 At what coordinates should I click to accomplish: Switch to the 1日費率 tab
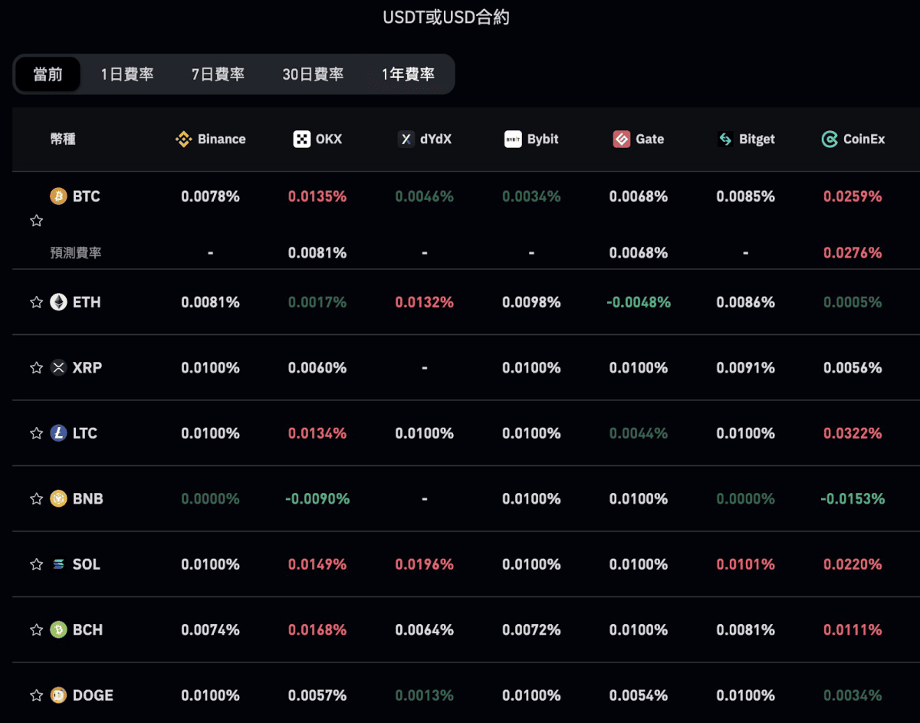(127, 74)
